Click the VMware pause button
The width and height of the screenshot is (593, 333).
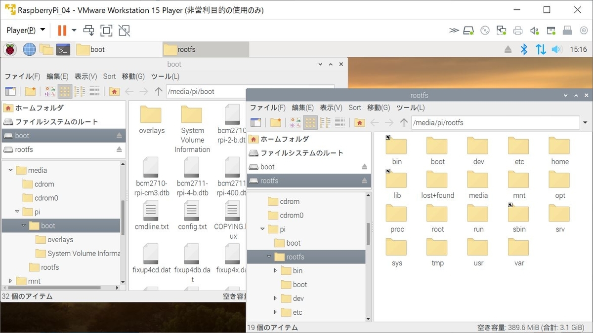coord(62,31)
